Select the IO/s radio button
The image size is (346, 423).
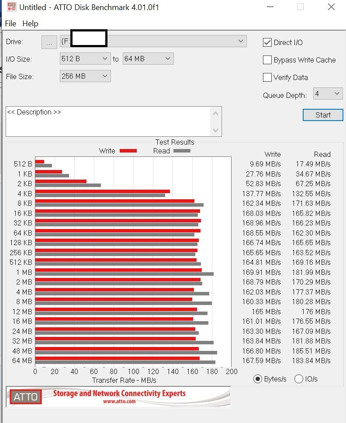(x=299, y=379)
